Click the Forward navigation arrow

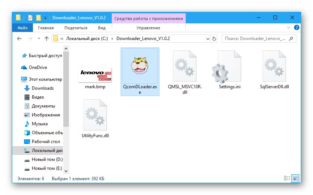30,39
